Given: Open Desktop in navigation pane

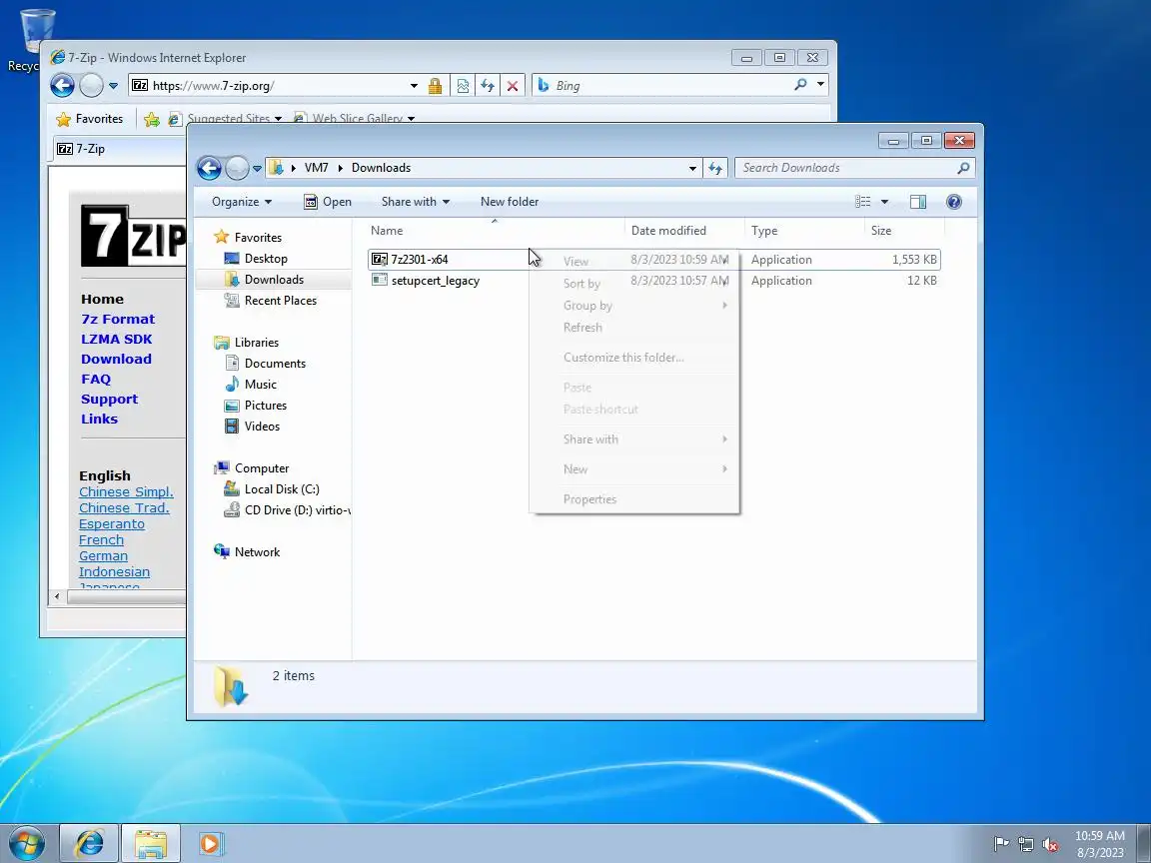Looking at the screenshot, I should (x=266, y=259).
